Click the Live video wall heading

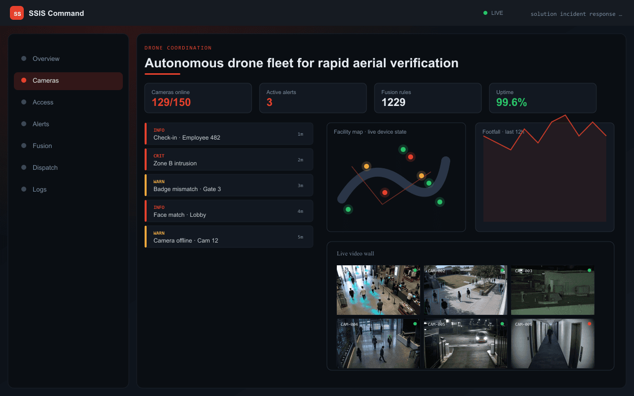click(x=356, y=253)
